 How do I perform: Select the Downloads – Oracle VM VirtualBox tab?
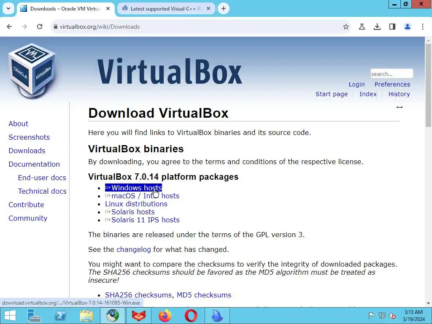click(x=65, y=8)
